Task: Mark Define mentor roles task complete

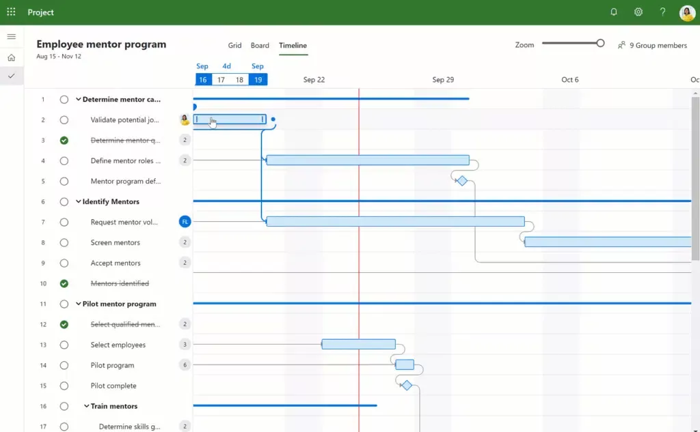Action: 64,161
